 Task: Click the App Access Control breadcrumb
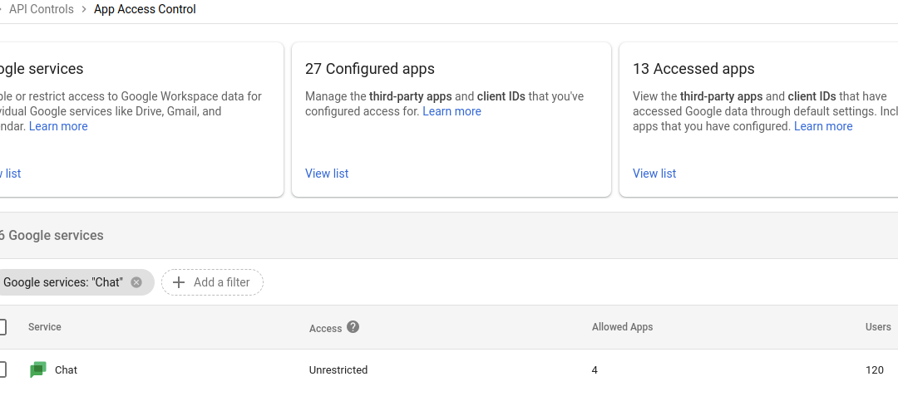point(145,9)
